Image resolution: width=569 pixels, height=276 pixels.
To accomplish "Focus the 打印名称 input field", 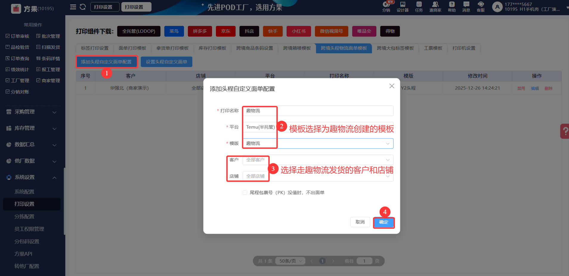I will point(318,111).
